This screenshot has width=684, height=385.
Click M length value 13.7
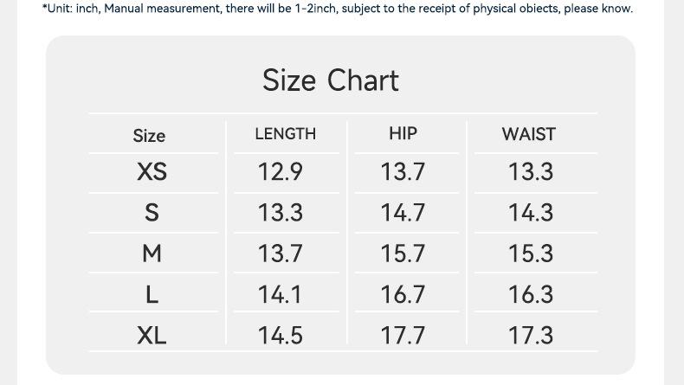pos(280,253)
